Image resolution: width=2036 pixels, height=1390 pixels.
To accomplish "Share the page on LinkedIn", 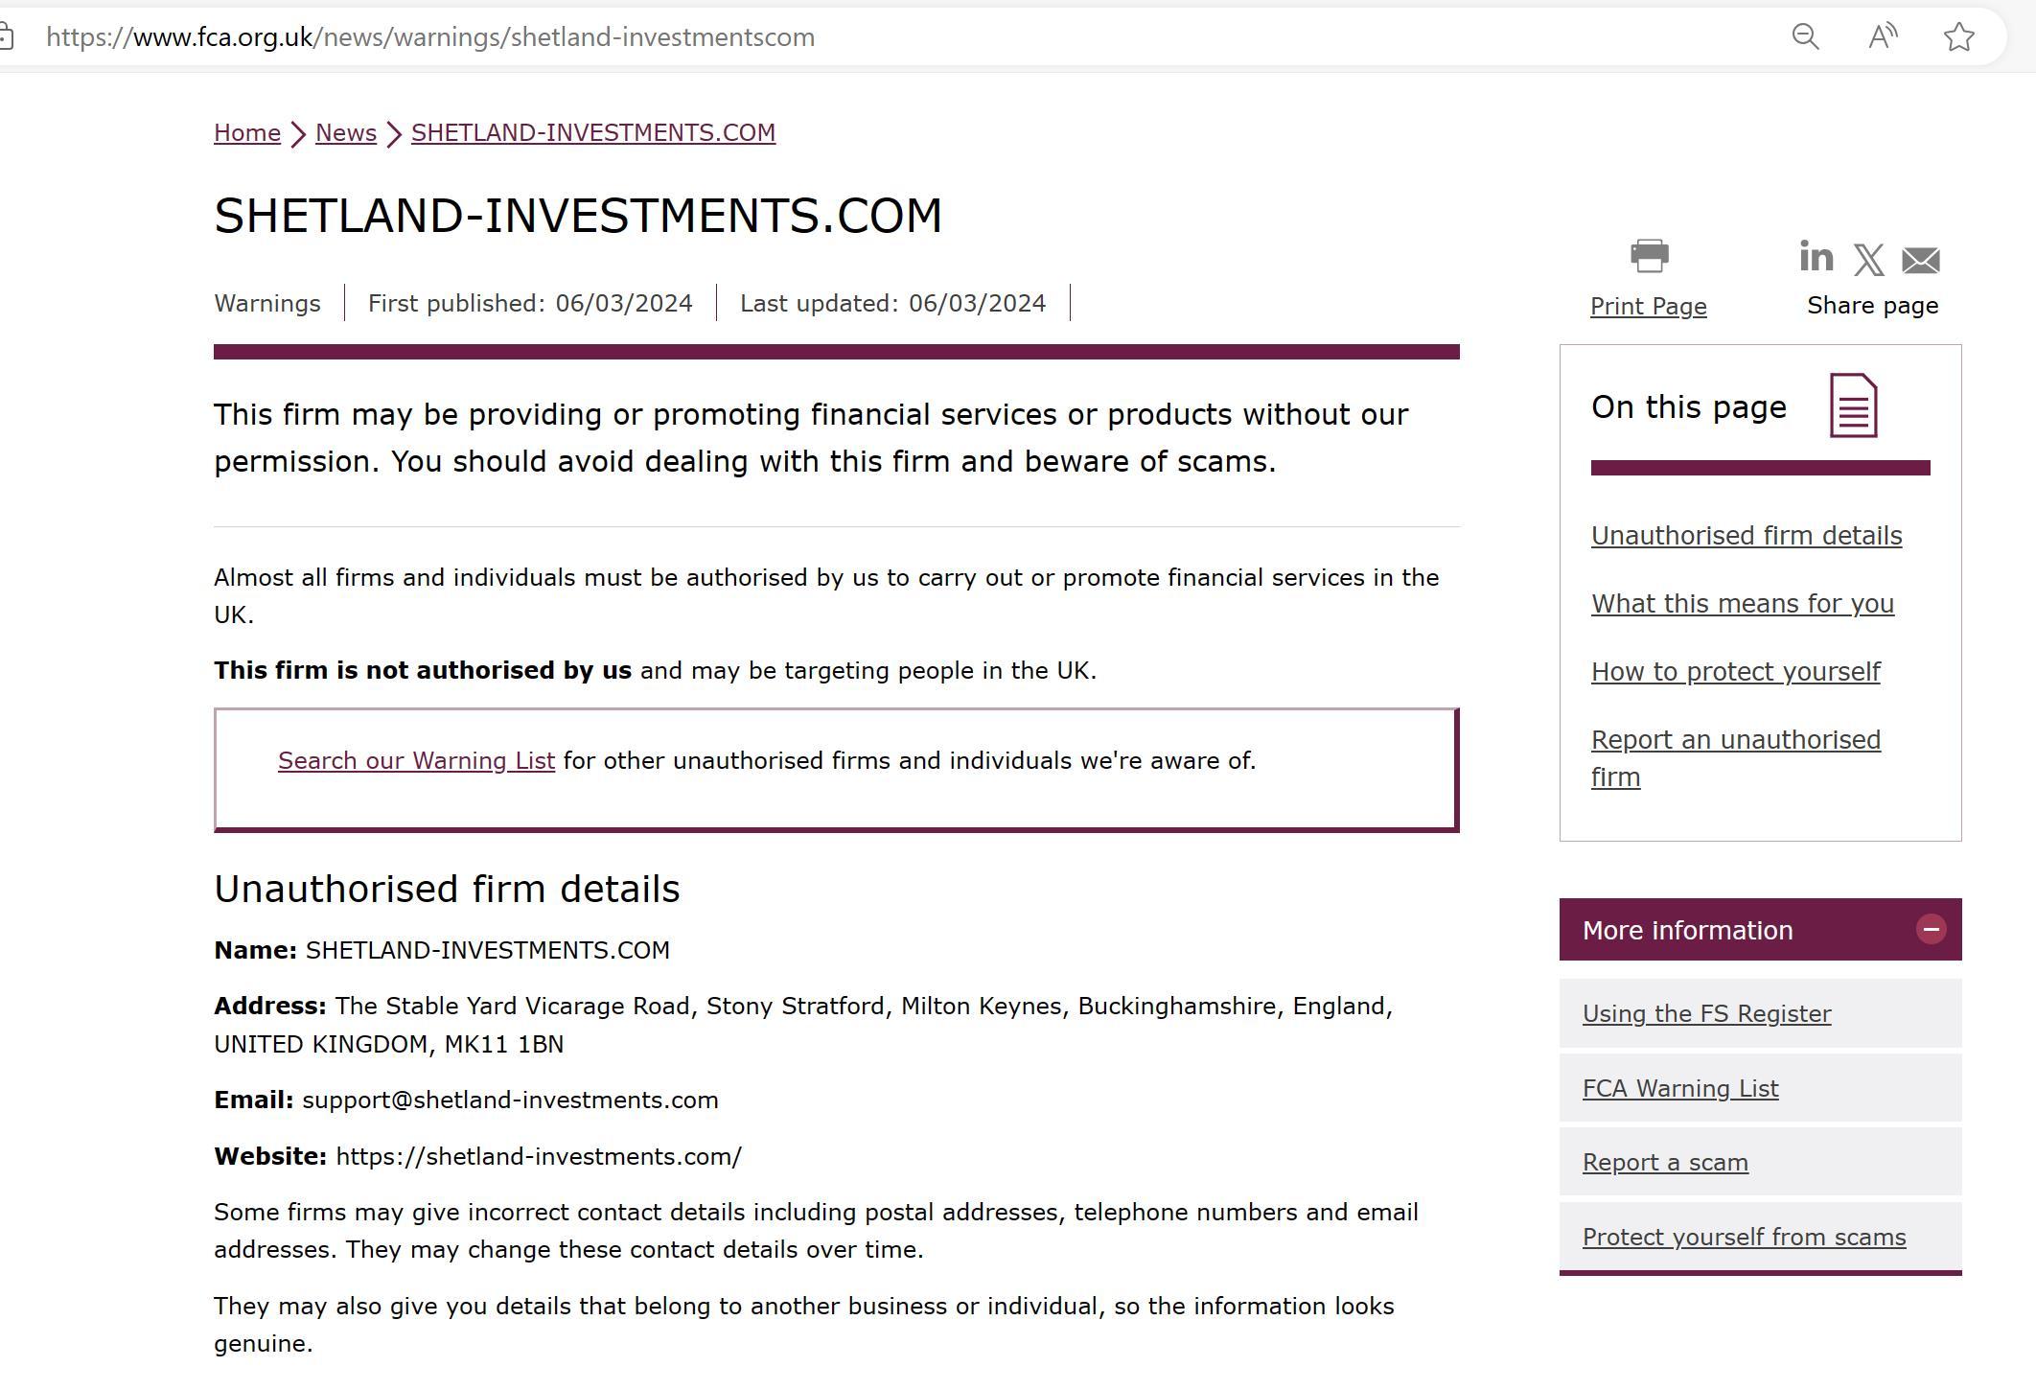I will point(1816,256).
